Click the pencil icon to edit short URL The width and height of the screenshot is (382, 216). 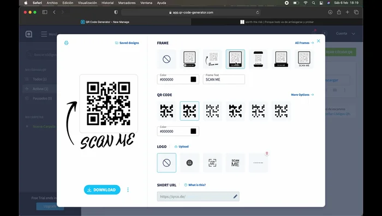pyautogui.click(x=235, y=196)
